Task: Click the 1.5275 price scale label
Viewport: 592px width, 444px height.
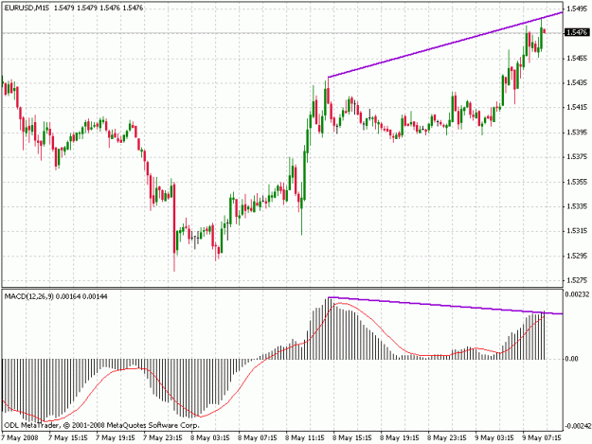Action: (x=577, y=280)
